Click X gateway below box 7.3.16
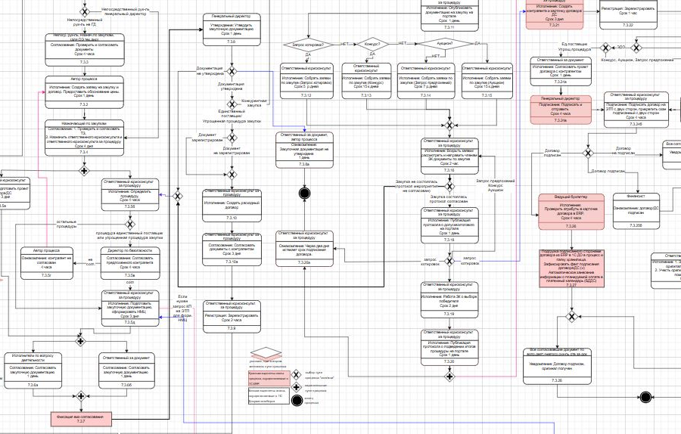 point(450,187)
